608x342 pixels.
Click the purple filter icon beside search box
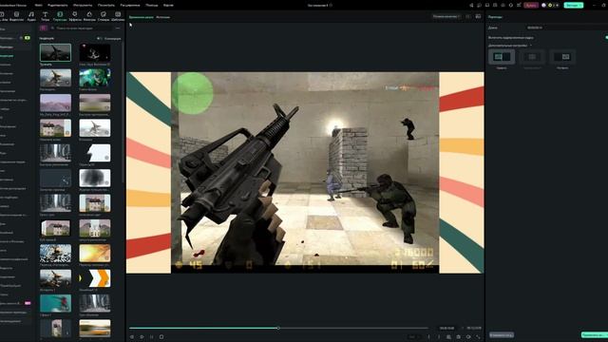pyautogui.click(x=43, y=28)
